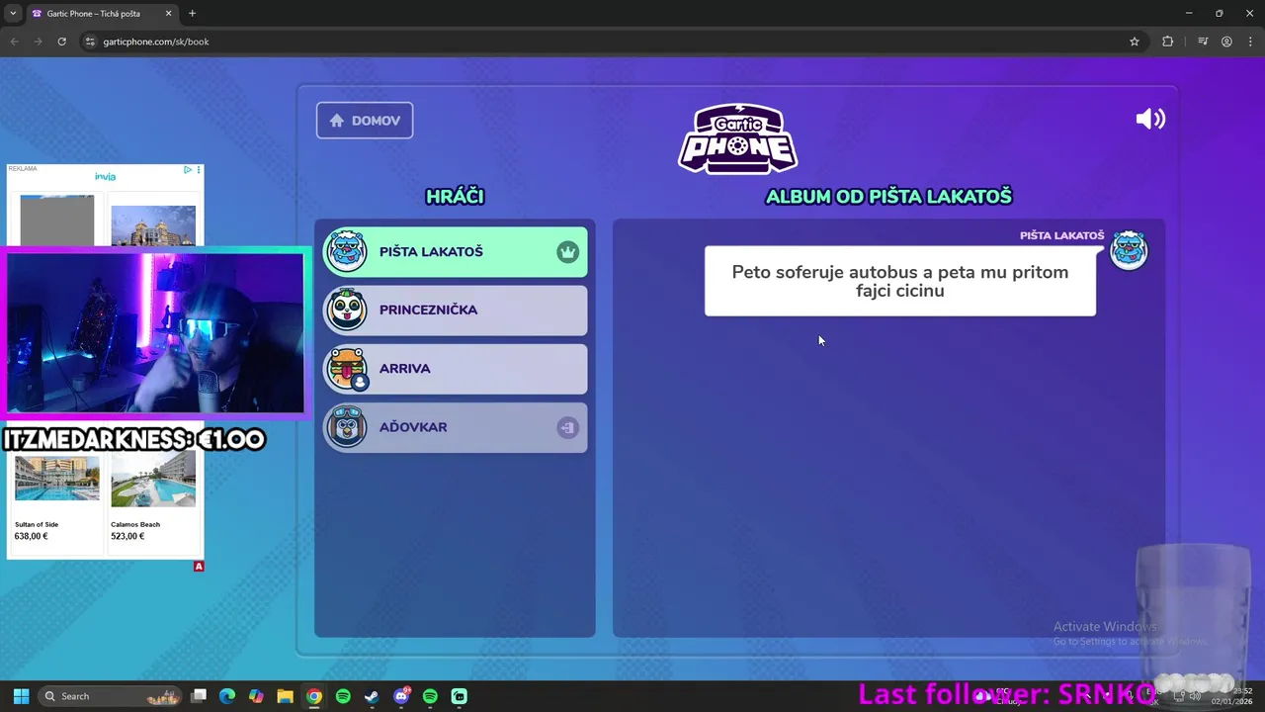Click the invia ad logo
The height and width of the screenshot is (712, 1265).
(105, 176)
